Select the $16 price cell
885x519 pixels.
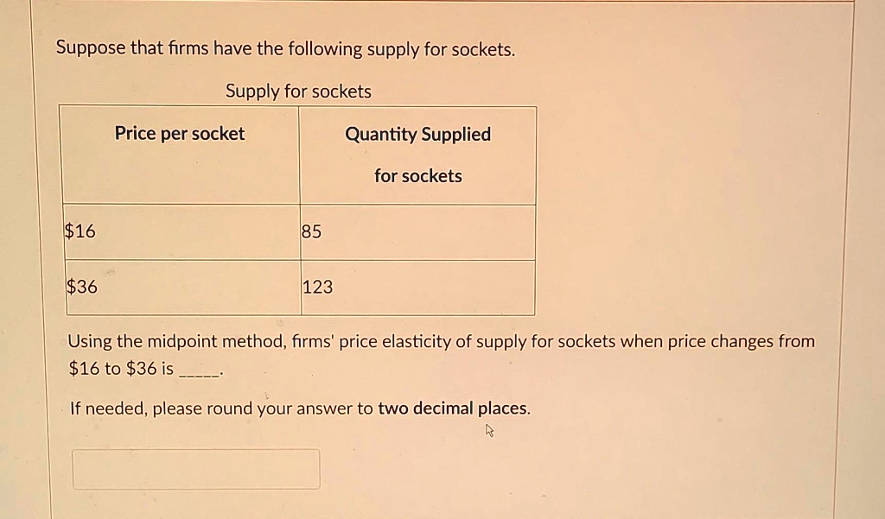(x=181, y=231)
